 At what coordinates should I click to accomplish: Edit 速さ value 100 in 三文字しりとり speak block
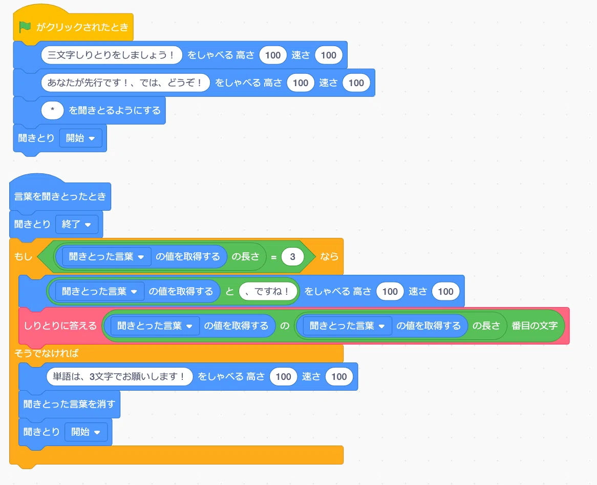click(x=329, y=55)
